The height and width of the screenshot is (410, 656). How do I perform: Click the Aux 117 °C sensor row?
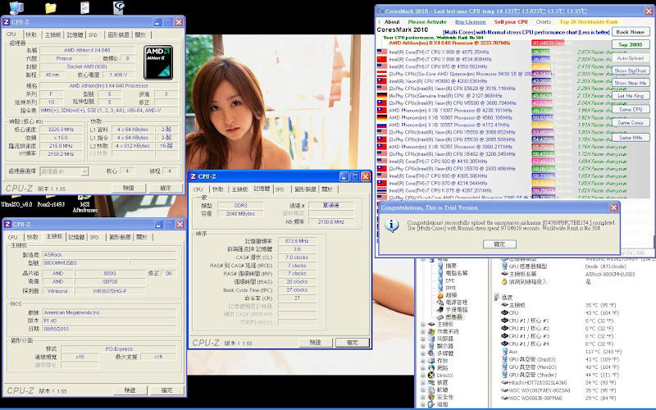tap(561, 352)
